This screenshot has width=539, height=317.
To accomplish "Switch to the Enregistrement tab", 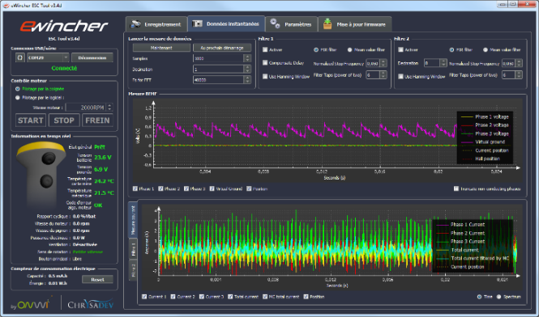I will point(156,24).
